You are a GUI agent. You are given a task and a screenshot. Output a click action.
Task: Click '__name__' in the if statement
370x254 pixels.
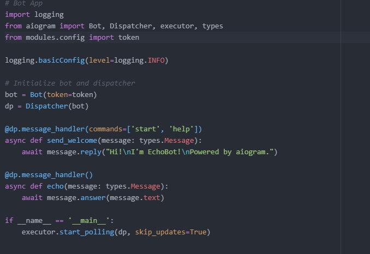(x=34, y=221)
